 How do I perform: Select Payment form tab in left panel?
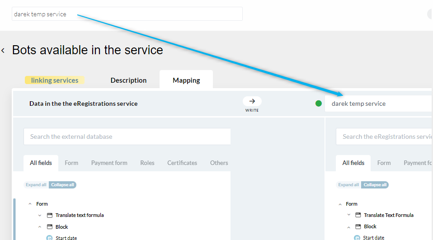coord(109,163)
